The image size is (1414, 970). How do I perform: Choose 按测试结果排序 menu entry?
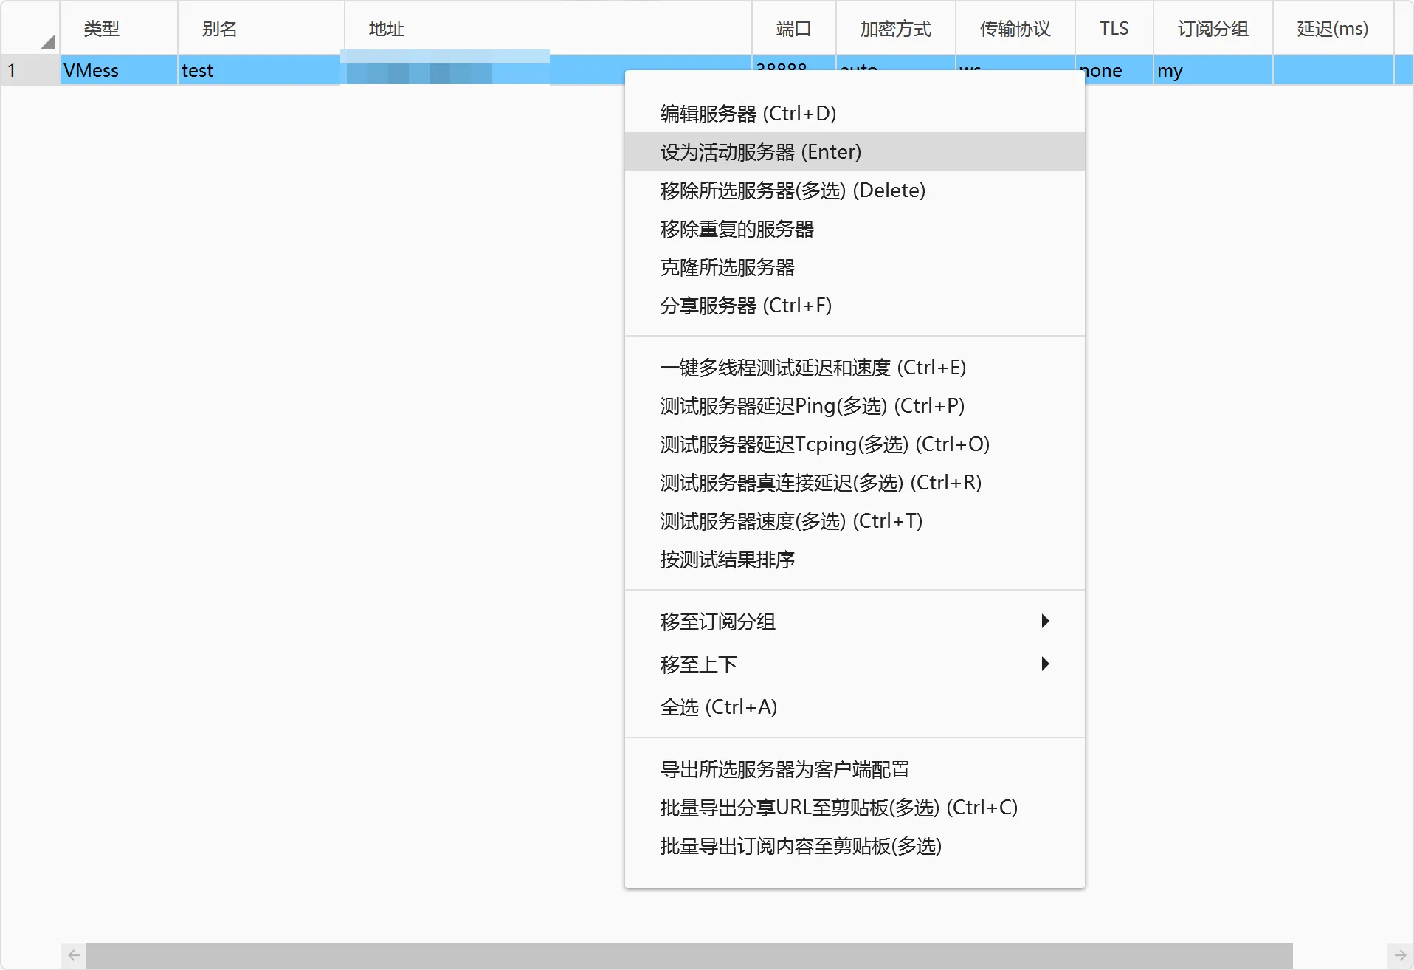tap(727, 560)
